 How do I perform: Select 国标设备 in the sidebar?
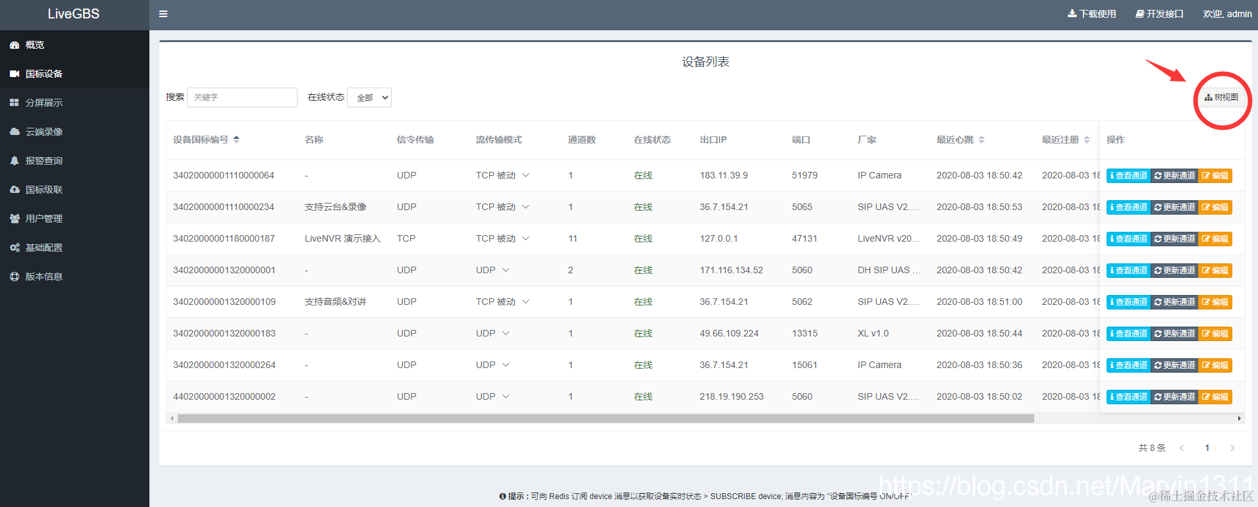pos(74,74)
